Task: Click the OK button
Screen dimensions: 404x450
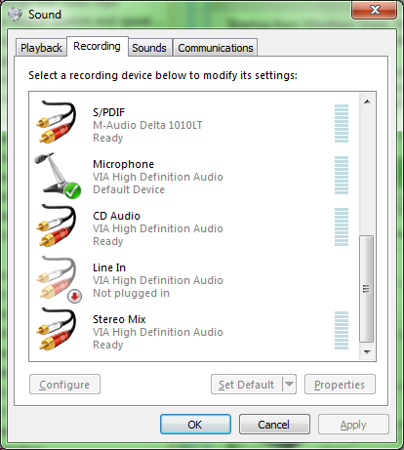Action: click(195, 425)
